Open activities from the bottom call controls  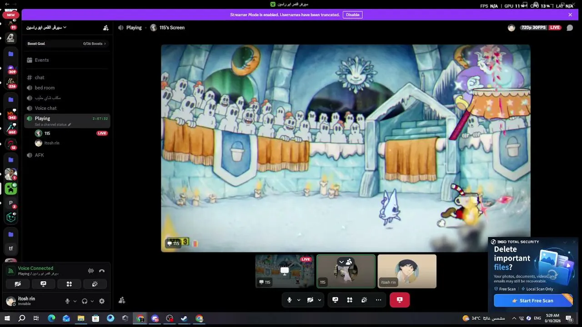pyautogui.click(x=350, y=300)
